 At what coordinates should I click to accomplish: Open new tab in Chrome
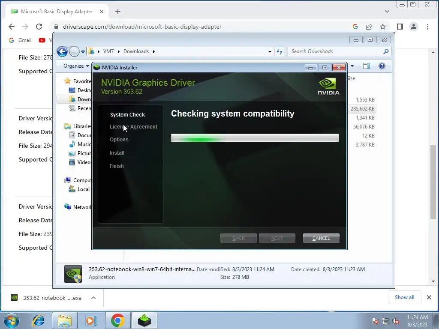(x=118, y=12)
